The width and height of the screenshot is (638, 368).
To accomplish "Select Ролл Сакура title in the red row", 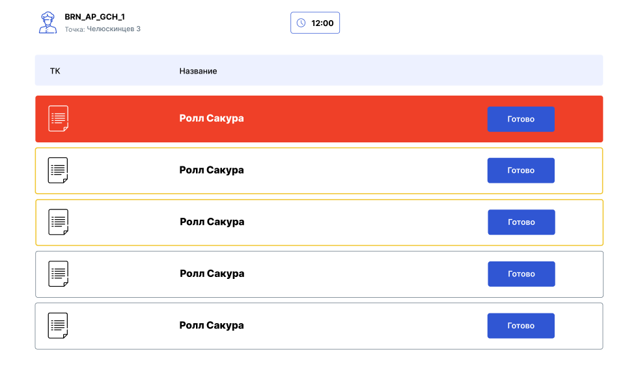I will tap(212, 118).
